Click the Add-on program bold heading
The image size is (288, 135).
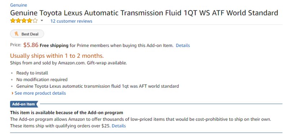tap(66, 112)
